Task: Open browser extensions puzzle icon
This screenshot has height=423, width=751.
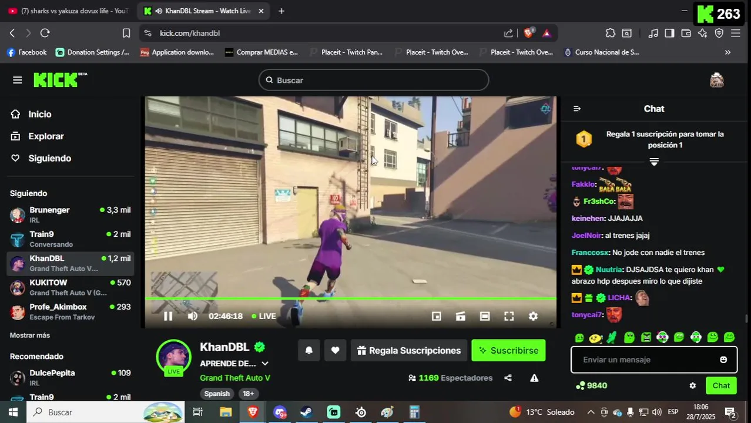Action: click(x=611, y=33)
